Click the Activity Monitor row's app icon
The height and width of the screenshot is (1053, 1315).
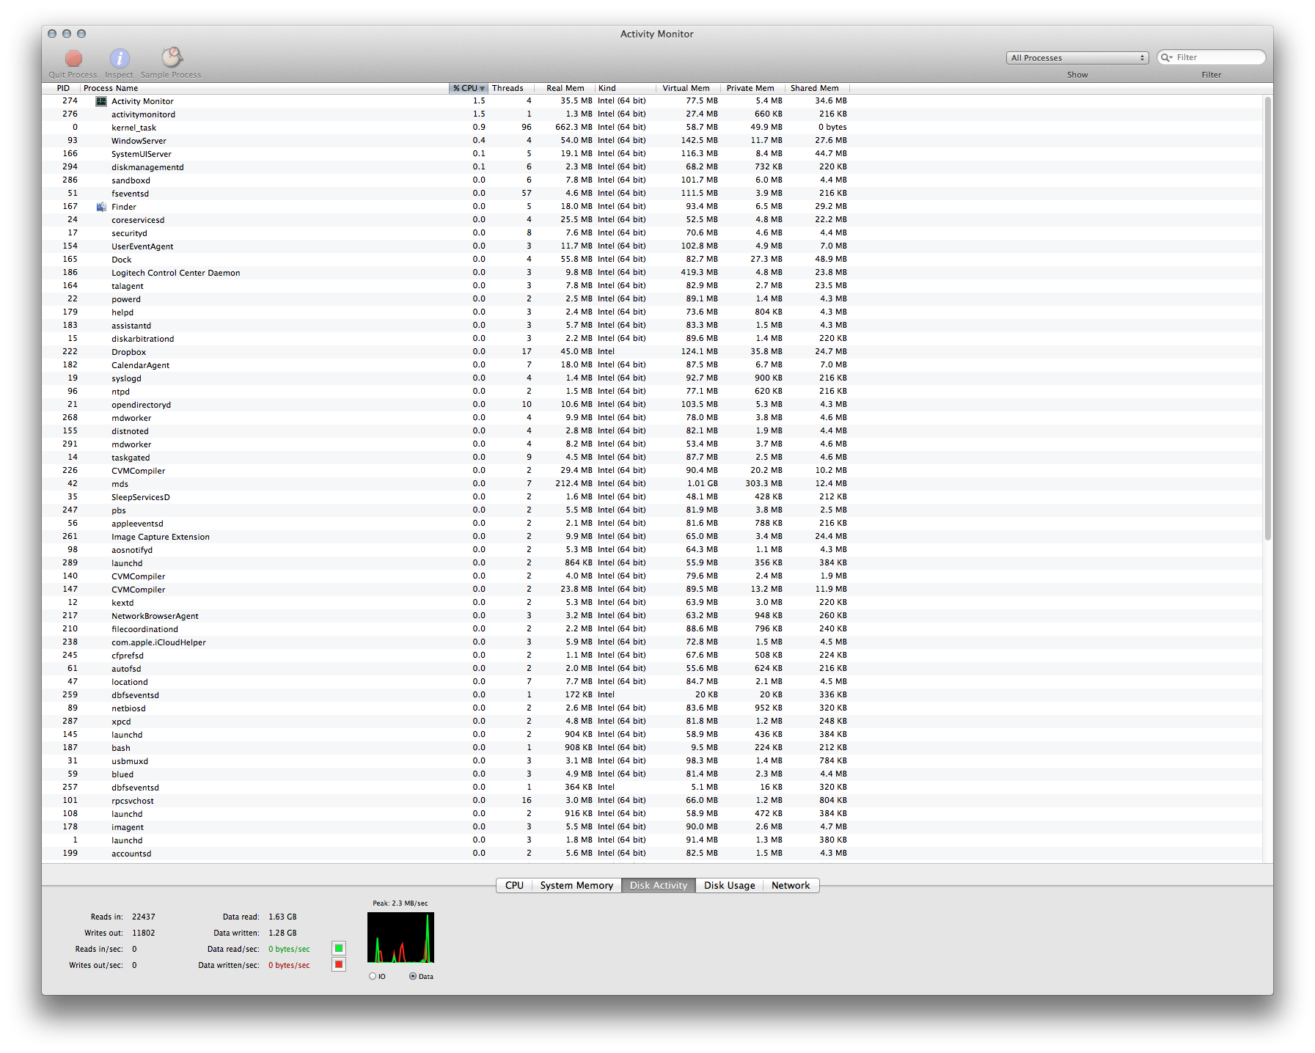(x=101, y=101)
